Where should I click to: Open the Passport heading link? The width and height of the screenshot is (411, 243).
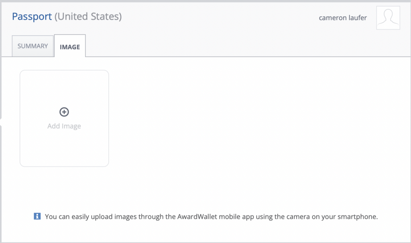click(x=31, y=16)
